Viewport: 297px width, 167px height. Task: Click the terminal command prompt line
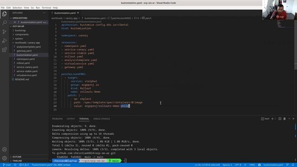(89, 161)
